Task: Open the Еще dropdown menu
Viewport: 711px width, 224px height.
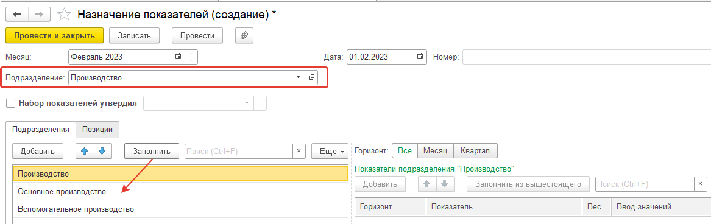Action: point(330,152)
